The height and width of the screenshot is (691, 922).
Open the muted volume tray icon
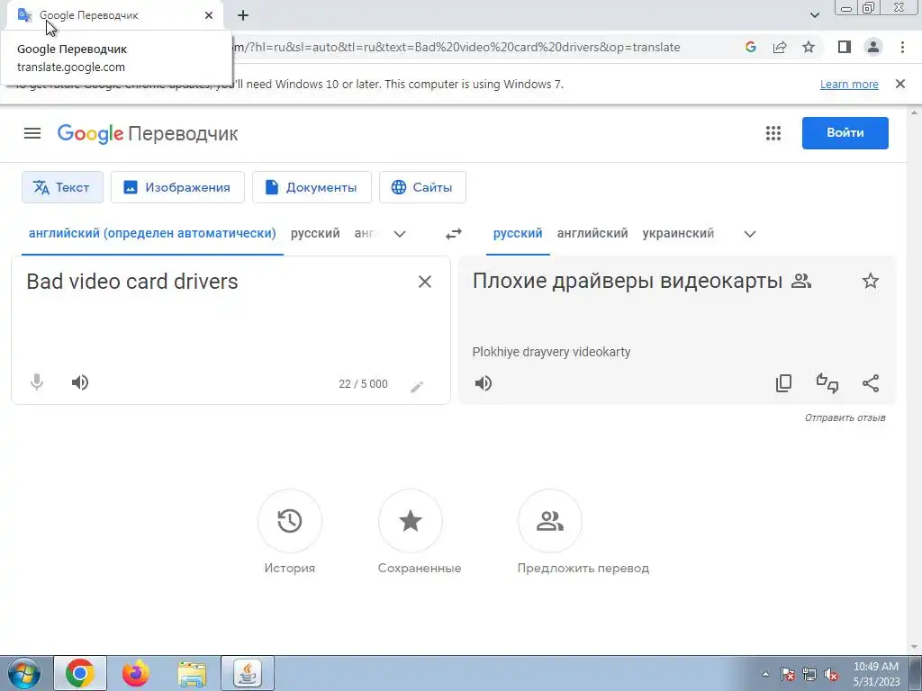831,675
